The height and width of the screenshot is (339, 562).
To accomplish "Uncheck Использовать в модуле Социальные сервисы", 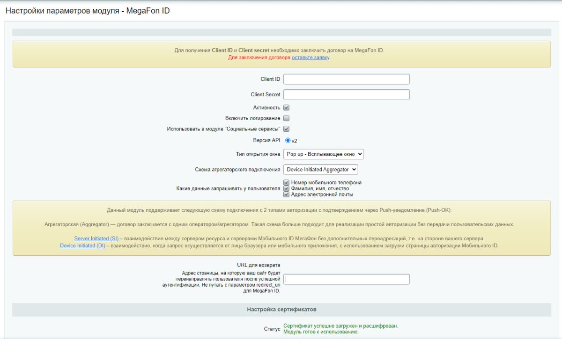I will tap(286, 129).
